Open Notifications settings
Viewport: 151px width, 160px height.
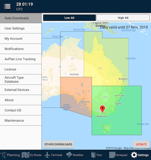(21, 49)
